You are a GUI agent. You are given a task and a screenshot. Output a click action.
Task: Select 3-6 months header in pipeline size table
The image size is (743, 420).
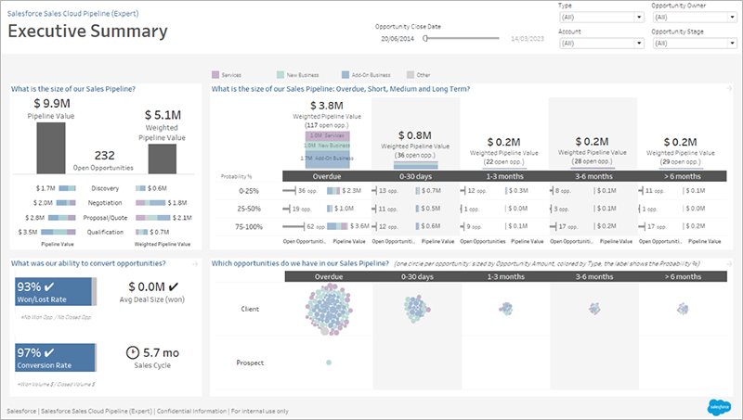click(x=593, y=176)
